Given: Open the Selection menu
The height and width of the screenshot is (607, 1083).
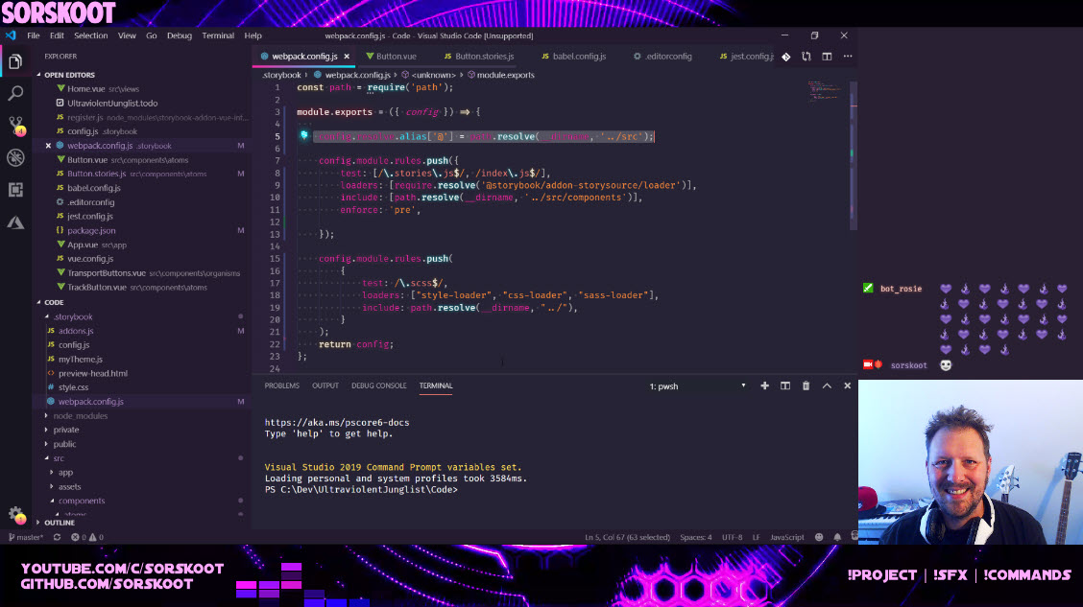Looking at the screenshot, I should (x=90, y=35).
